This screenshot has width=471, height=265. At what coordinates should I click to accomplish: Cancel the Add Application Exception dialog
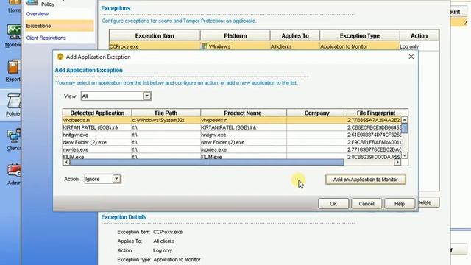[x=366, y=204]
